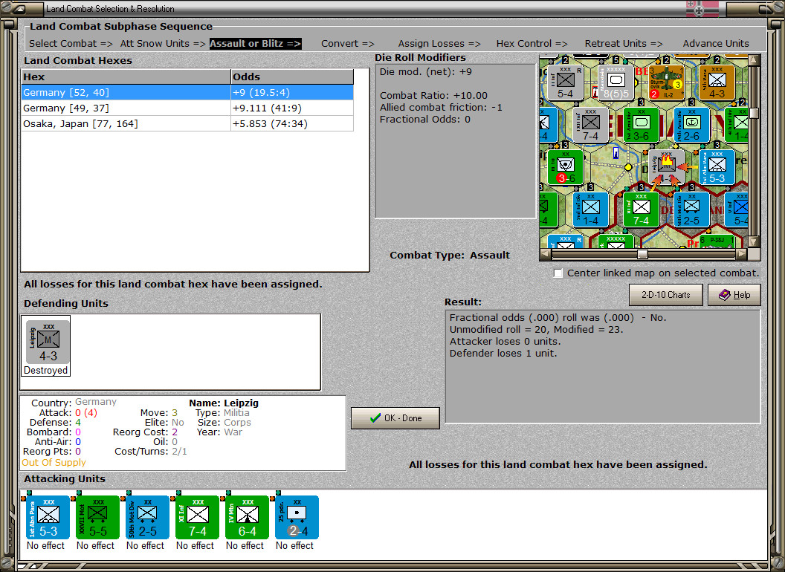
Task: Click the Defender loses 1 unit result line
Action: tap(503, 354)
